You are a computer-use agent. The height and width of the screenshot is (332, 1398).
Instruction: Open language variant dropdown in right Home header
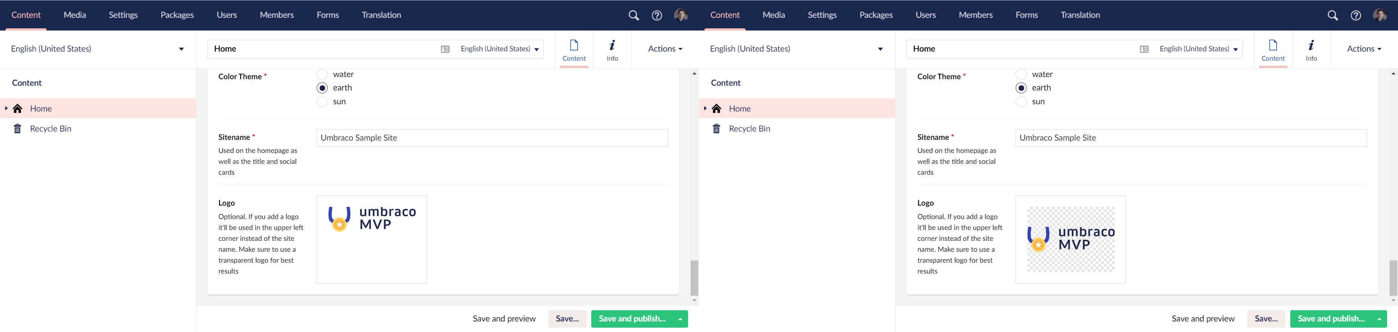click(x=1199, y=49)
